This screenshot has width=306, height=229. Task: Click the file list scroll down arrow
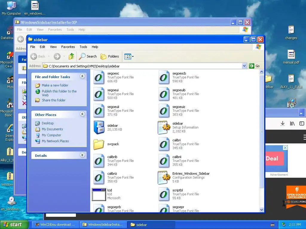[261, 210]
